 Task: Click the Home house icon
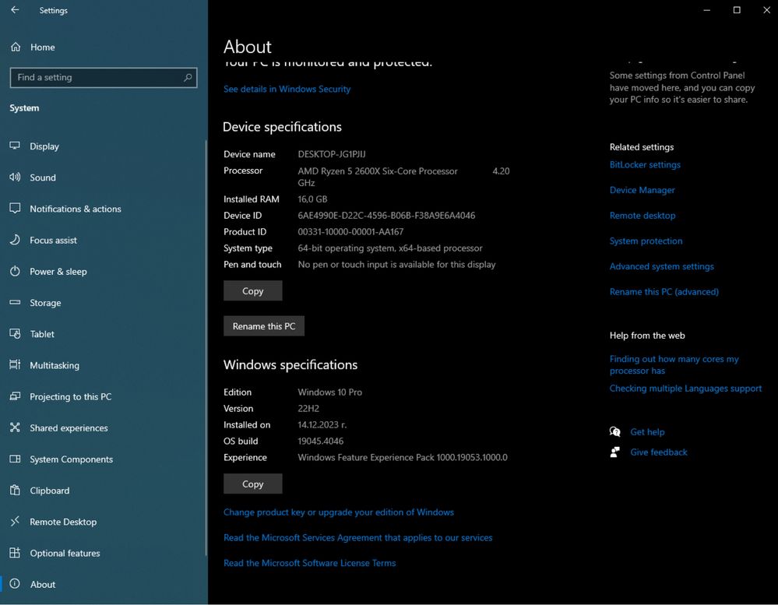tap(16, 47)
